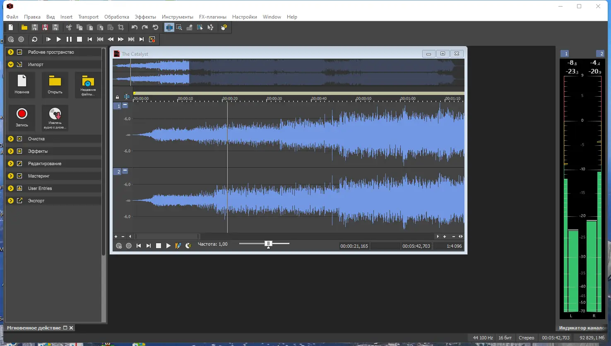Viewport: 611px width, 346px height.
Task: Expand the User Entries section
Action: 11,188
